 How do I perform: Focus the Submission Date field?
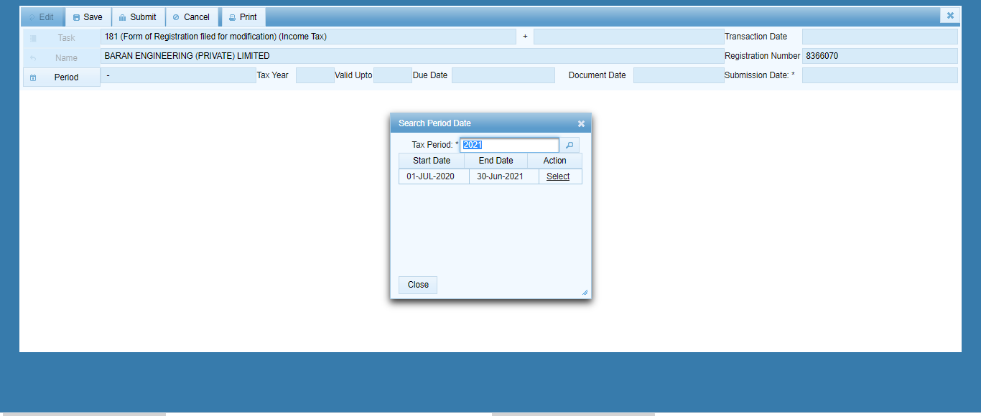(880, 75)
